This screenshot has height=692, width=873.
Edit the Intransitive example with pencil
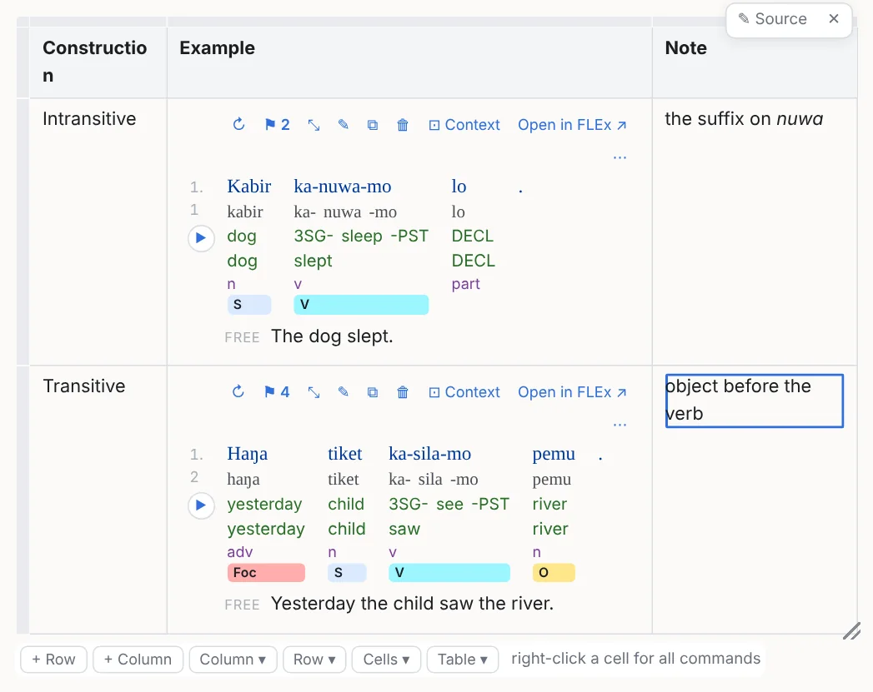[343, 125]
